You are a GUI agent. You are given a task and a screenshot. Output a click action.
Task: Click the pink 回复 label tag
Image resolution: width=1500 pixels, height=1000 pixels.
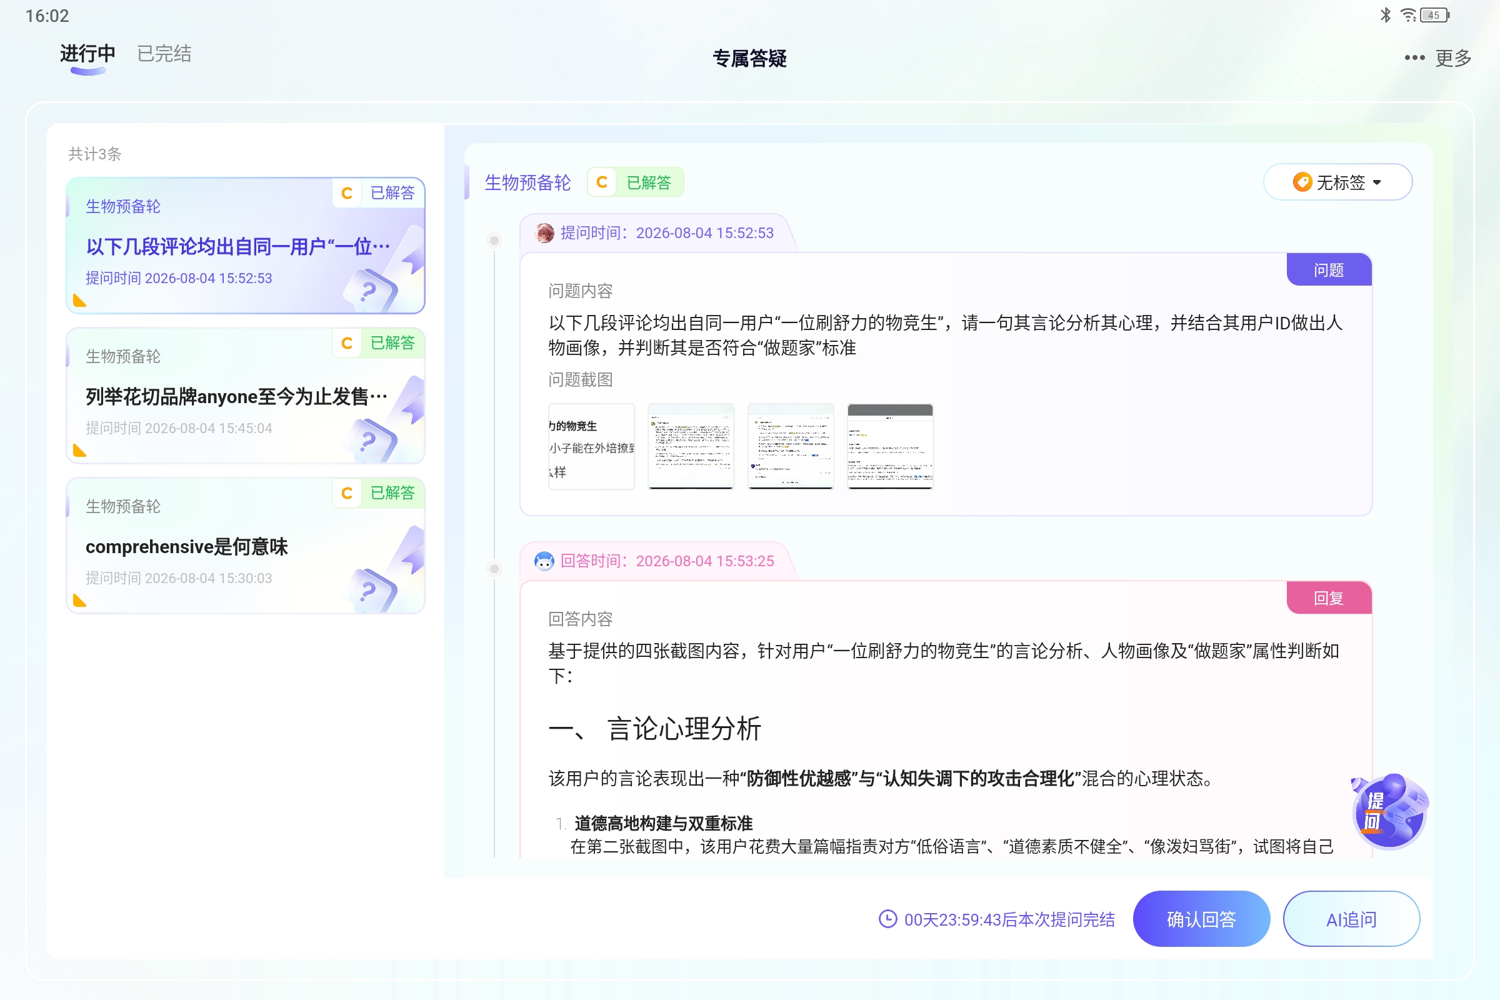coord(1329,598)
